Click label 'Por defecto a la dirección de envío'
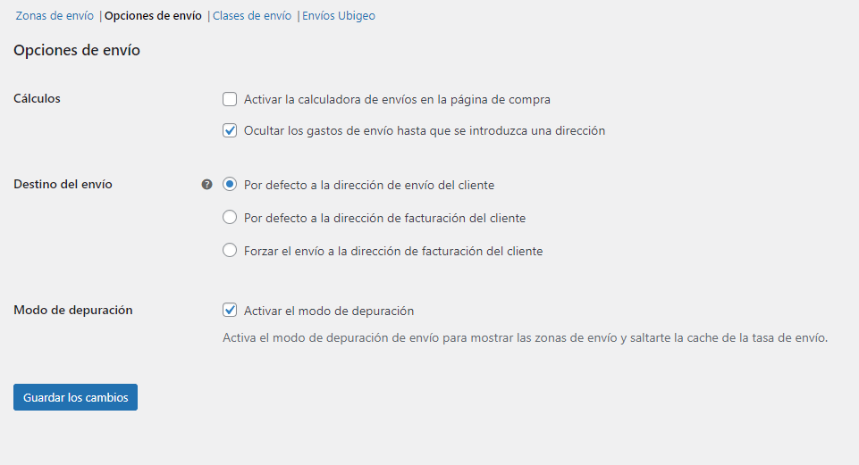The height and width of the screenshot is (465, 859). (x=340, y=186)
